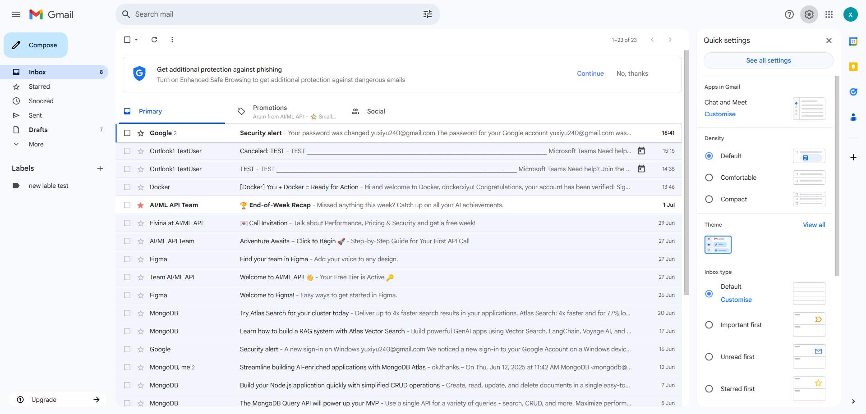Click Continue on phishing protection banner
The width and height of the screenshot is (866, 414).
(x=590, y=73)
